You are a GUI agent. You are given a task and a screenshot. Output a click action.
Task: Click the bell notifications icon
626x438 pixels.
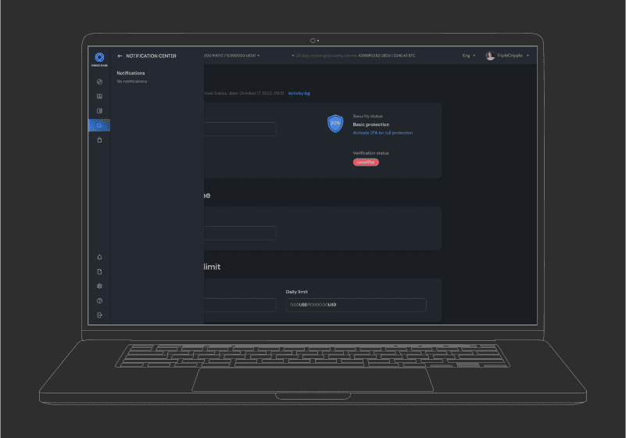[x=99, y=257]
